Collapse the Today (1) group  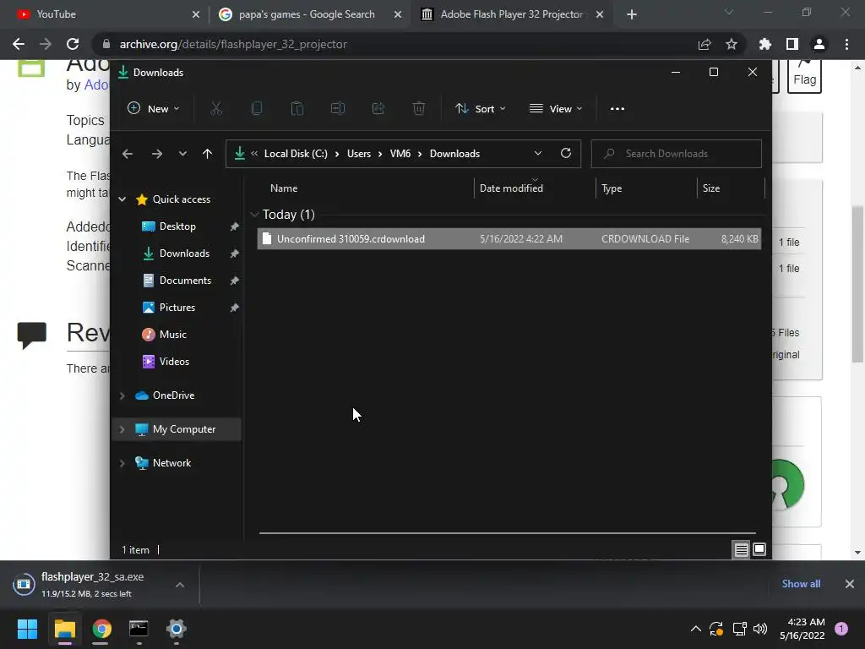[254, 215]
